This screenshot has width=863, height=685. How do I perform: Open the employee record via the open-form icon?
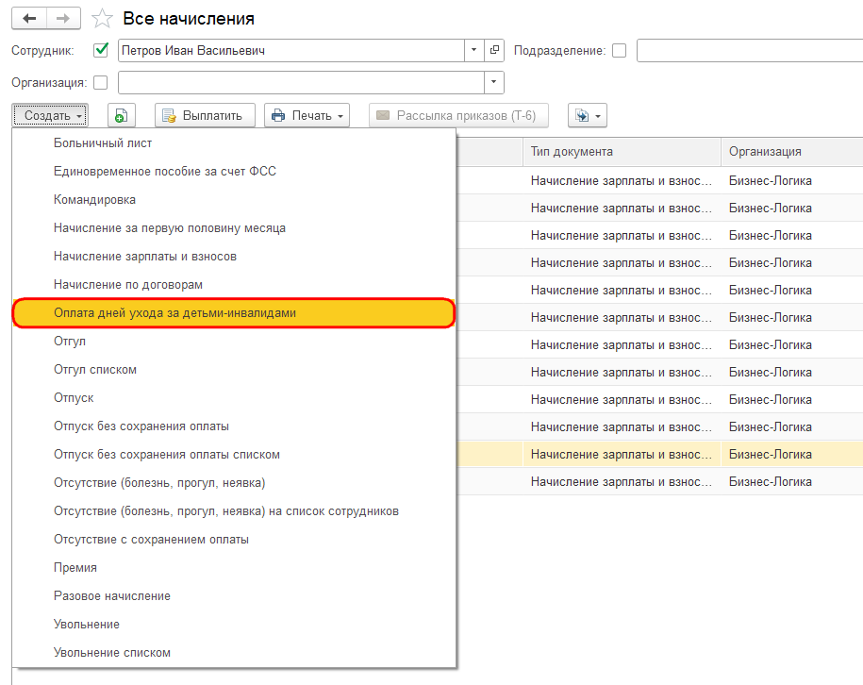click(494, 50)
